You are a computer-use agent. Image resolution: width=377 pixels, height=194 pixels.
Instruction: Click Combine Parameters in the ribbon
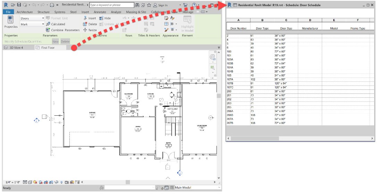pyautogui.click(x=48, y=30)
